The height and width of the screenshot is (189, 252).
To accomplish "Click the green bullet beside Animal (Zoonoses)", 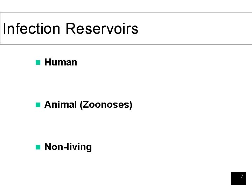I will (x=38, y=105).
